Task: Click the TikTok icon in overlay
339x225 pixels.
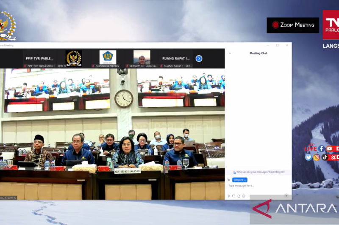Action: 325,157
